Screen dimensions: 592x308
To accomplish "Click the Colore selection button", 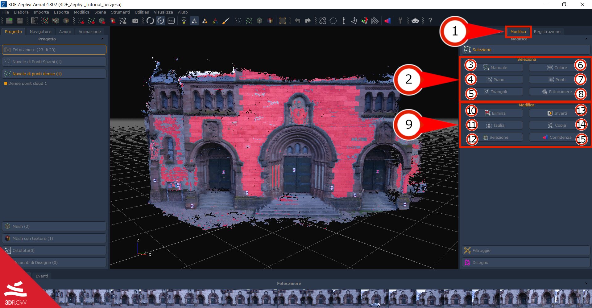I will [557, 68].
